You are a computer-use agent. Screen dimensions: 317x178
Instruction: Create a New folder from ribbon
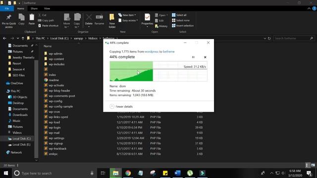pos(112,21)
